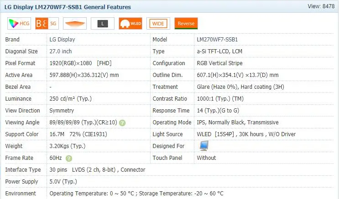The width and height of the screenshot is (339, 199).
Task: Click the Treatment column label
Action: (x=165, y=87)
